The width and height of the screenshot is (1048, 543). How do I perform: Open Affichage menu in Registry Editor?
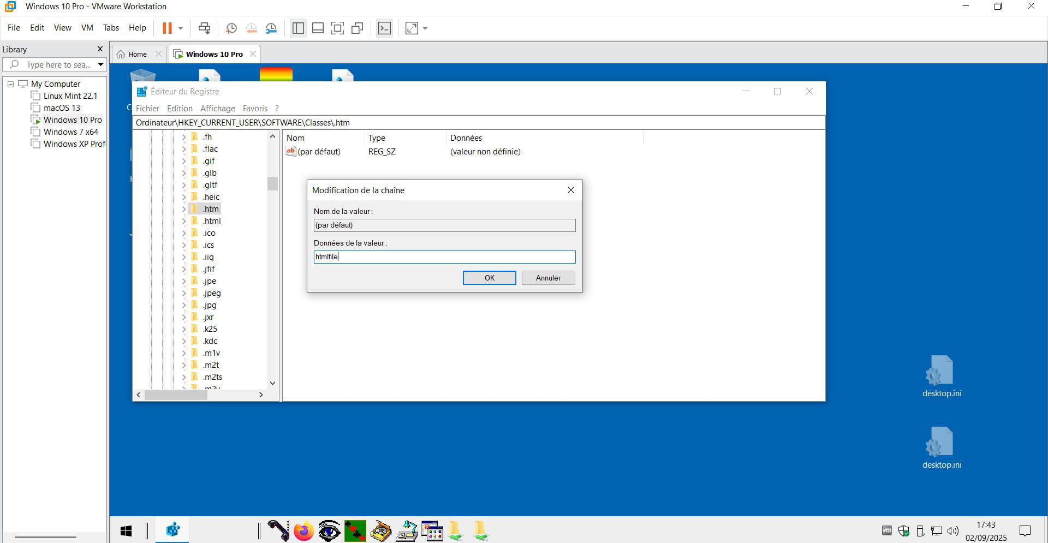pos(217,109)
